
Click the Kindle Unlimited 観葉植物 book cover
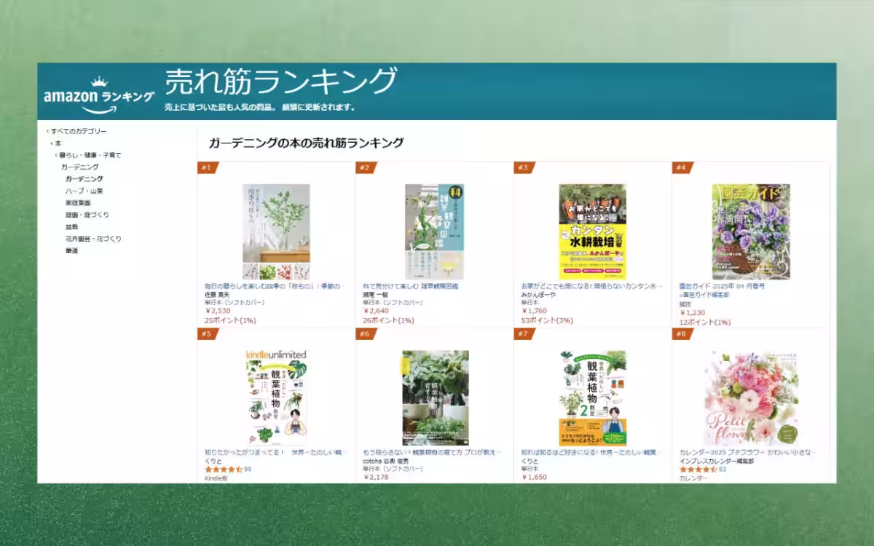(276, 398)
